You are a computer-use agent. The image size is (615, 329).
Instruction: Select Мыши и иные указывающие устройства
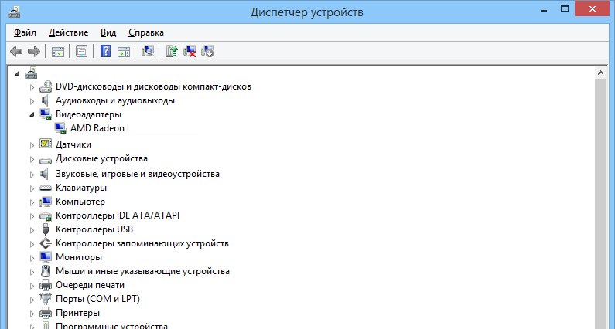pos(142,271)
